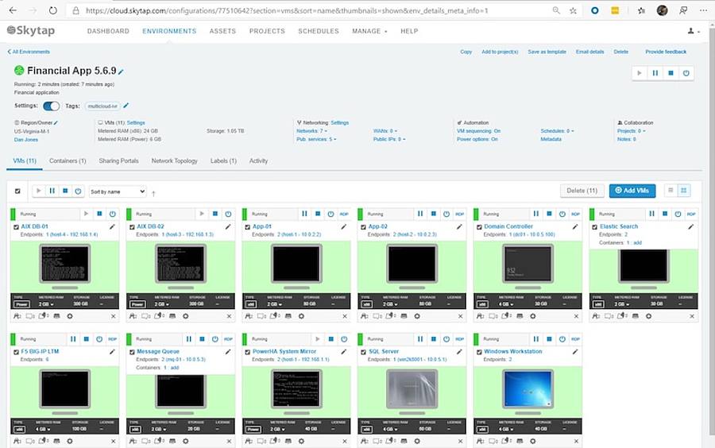Open the Sort by name dropdown
Viewport: 715px width, 448px height.
point(118,191)
